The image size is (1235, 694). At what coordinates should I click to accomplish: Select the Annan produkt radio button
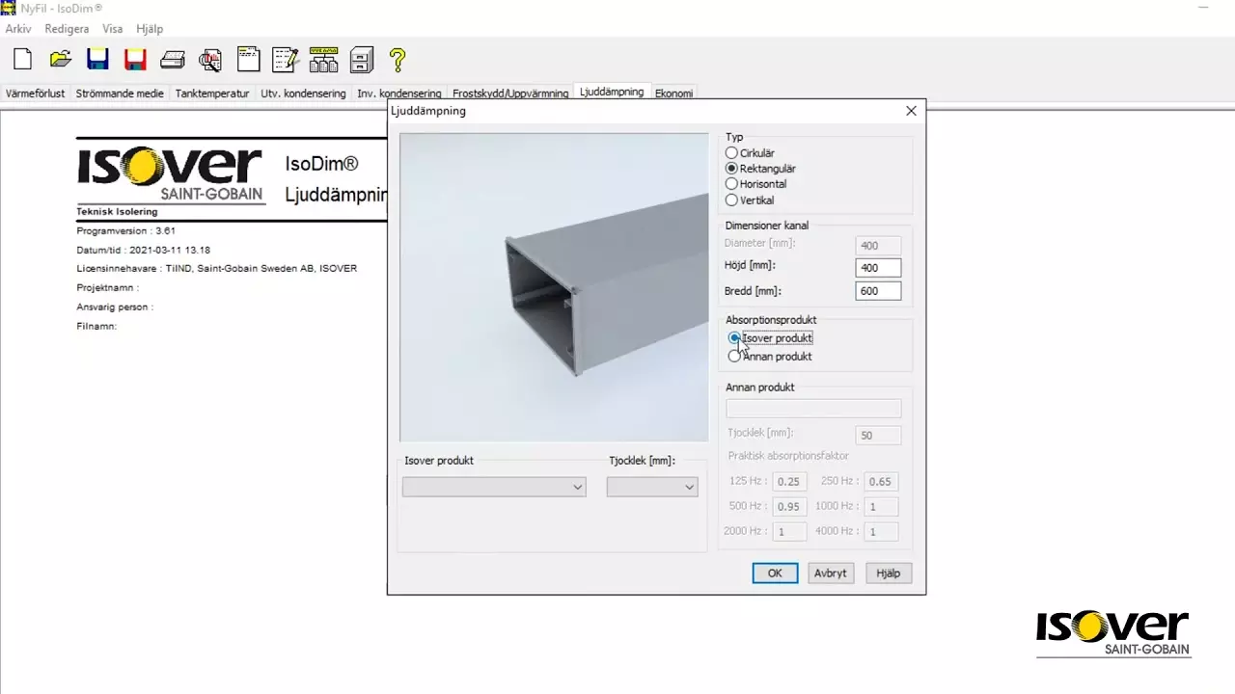click(735, 356)
